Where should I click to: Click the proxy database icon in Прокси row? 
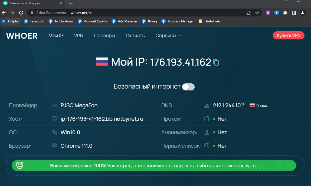coord(207,119)
